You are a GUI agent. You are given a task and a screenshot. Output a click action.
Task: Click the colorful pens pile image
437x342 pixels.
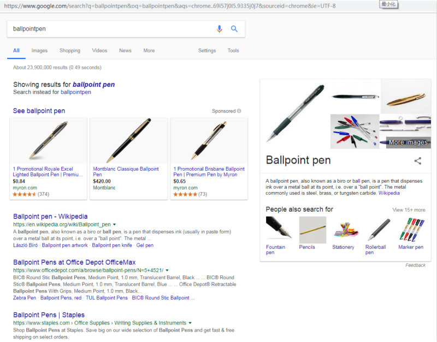(355, 131)
